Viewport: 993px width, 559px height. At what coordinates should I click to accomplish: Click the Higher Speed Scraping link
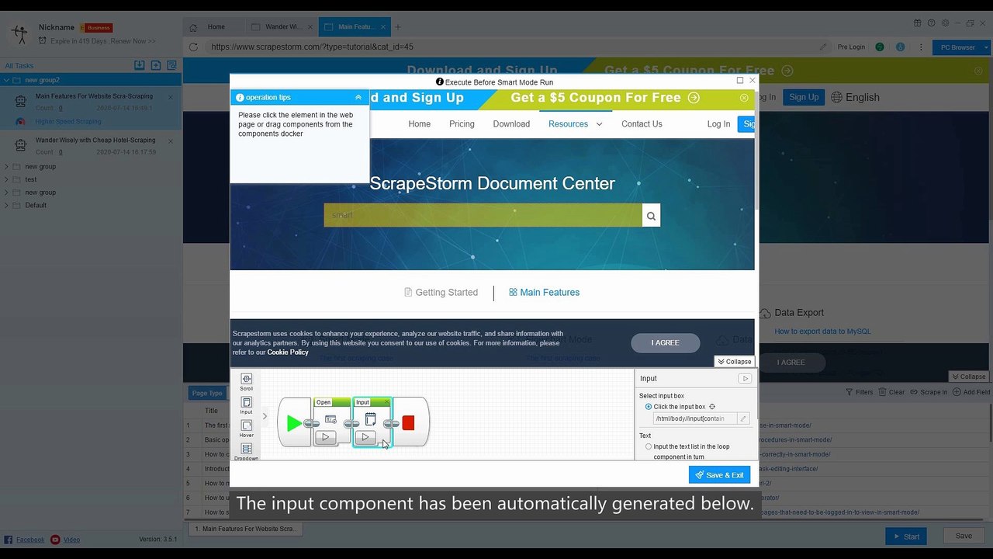[x=68, y=122]
